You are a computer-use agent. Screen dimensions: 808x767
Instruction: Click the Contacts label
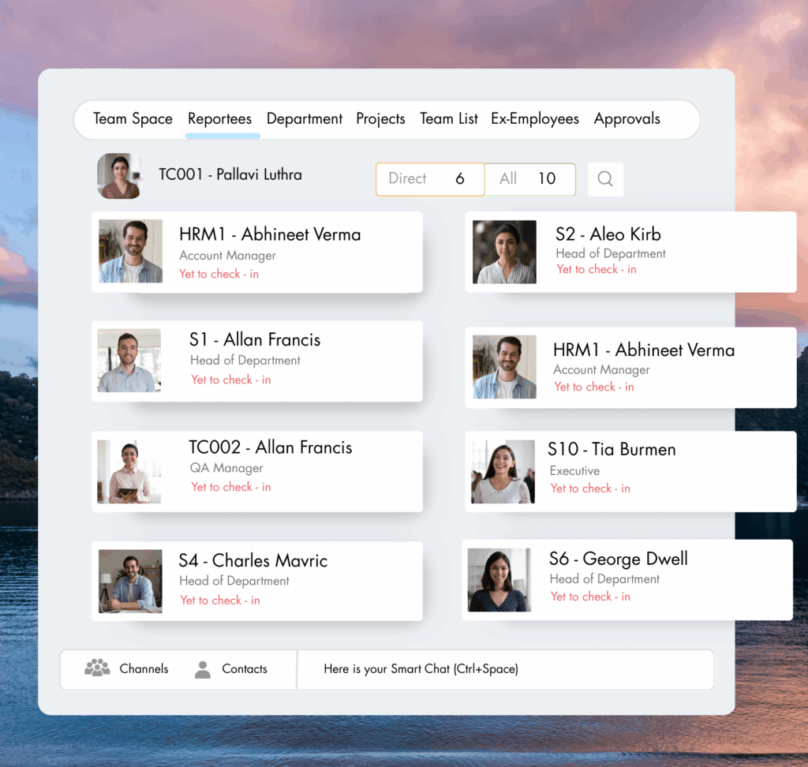tap(245, 668)
